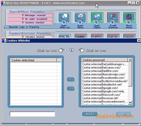
Task: Click the Cookies processed scrollbar thumb
Action: [130, 74]
